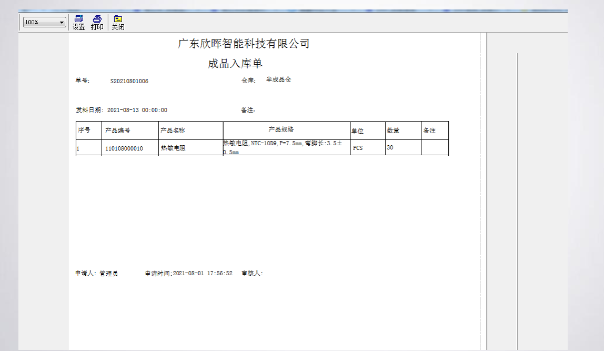The width and height of the screenshot is (604, 351).
Task: Click the quantity value 30
Action: click(390, 147)
